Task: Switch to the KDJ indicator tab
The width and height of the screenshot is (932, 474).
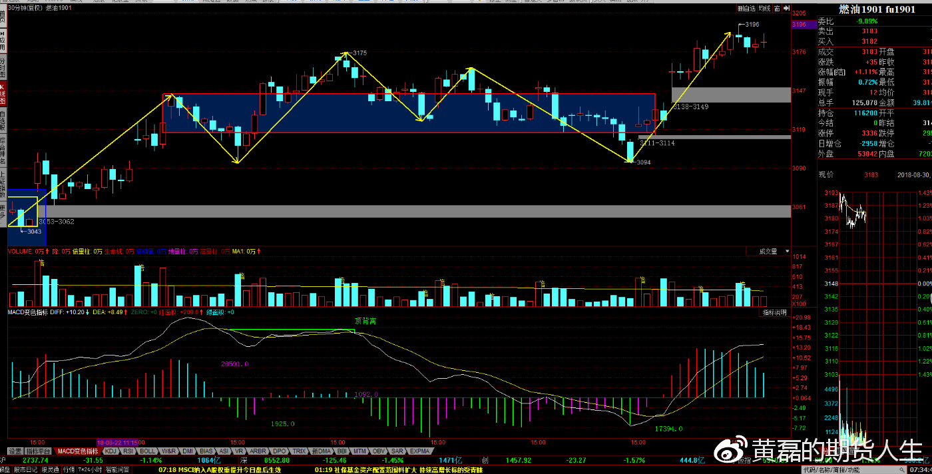Action: [x=111, y=451]
